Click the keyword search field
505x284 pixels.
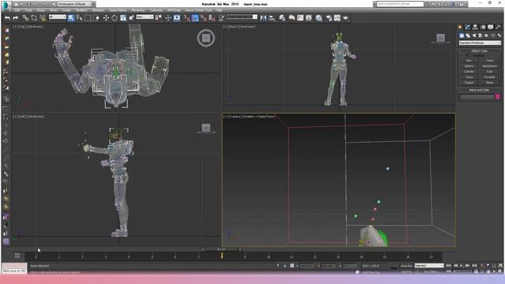point(400,4)
